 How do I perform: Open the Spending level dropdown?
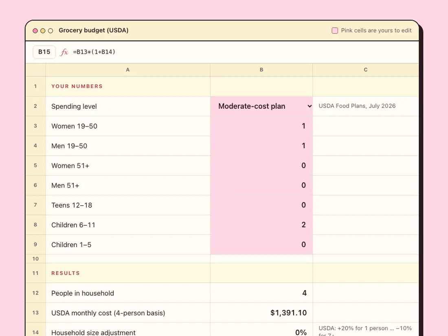pos(261,106)
